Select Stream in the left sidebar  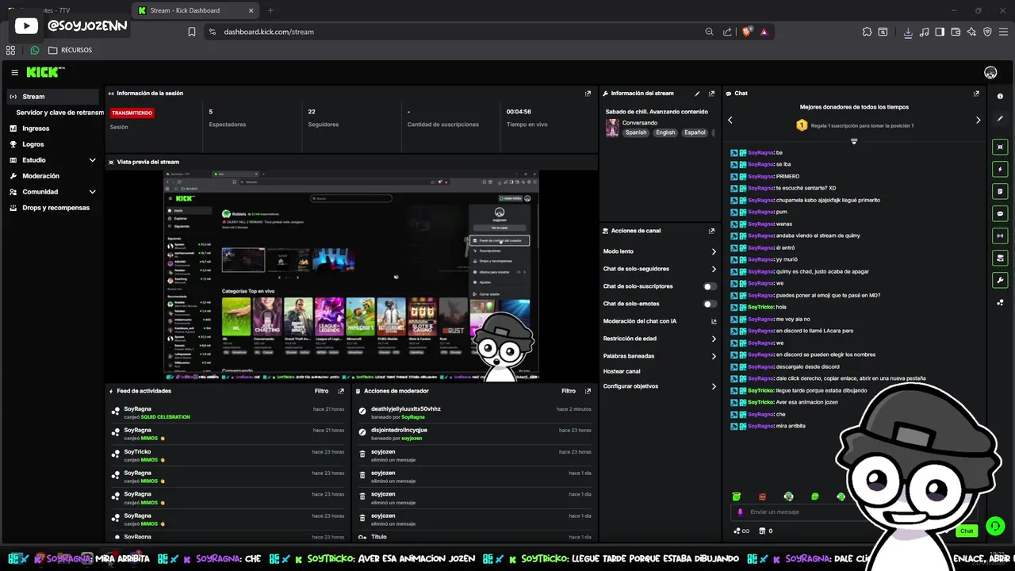pos(52,97)
